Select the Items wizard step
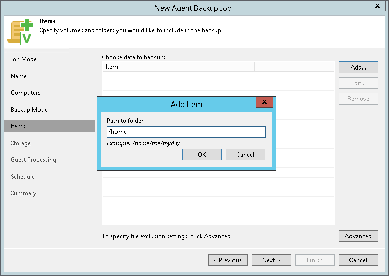 click(18, 126)
